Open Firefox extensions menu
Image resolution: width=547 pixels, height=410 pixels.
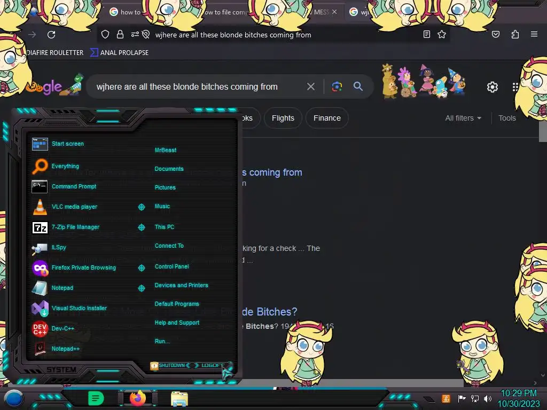(x=515, y=34)
